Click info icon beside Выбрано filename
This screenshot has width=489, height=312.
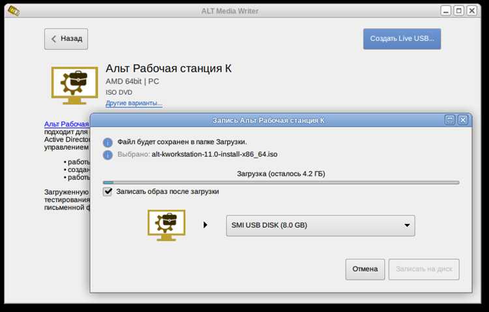point(108,155)
